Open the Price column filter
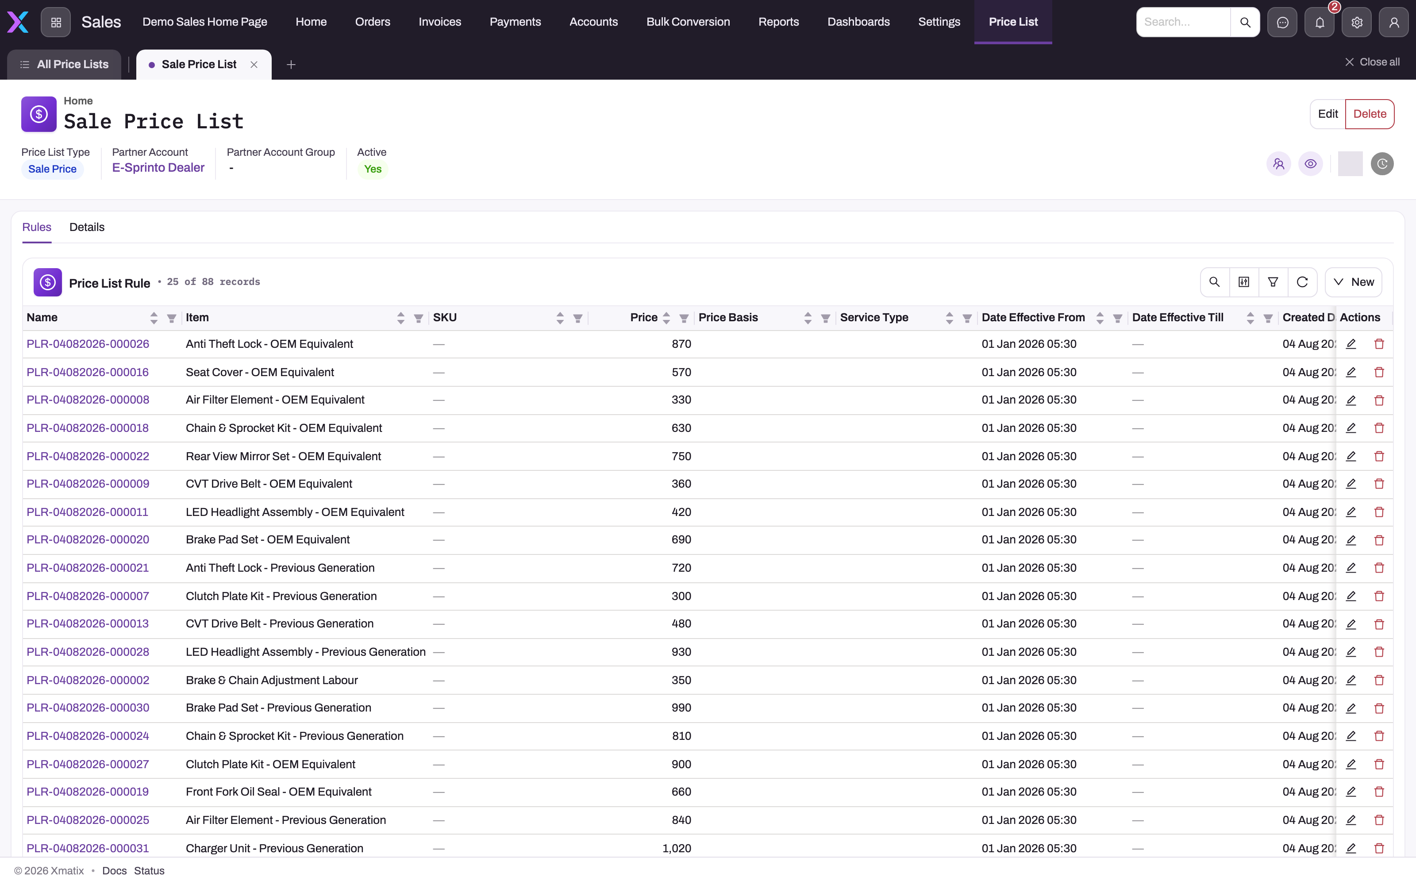Image resolution: width=1416 pixels, height=885 pixels. click(684, 319)
